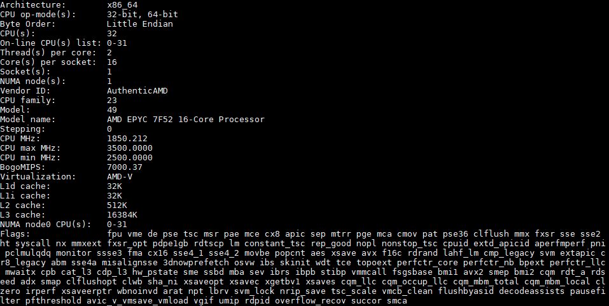The width and height of the screenshot is (609, 306).
Task: Click the constant_tsc flag
Action: [275, 244]
